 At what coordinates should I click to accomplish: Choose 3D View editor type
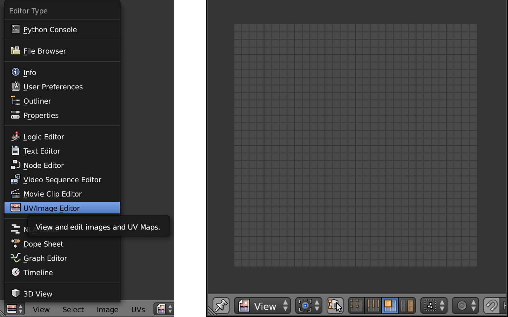click(x=62, y=294)
